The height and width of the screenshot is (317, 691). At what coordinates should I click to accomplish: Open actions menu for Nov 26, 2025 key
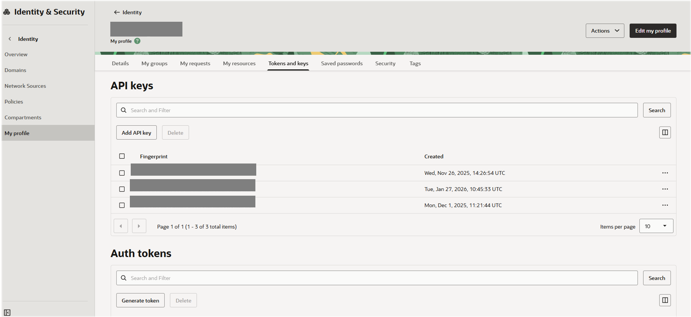point(665,173)
